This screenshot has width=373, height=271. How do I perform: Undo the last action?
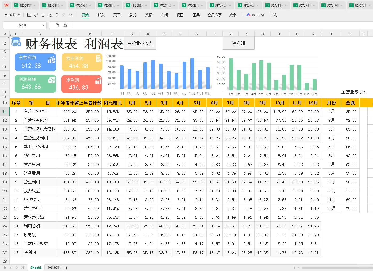(x=57, y=15)
